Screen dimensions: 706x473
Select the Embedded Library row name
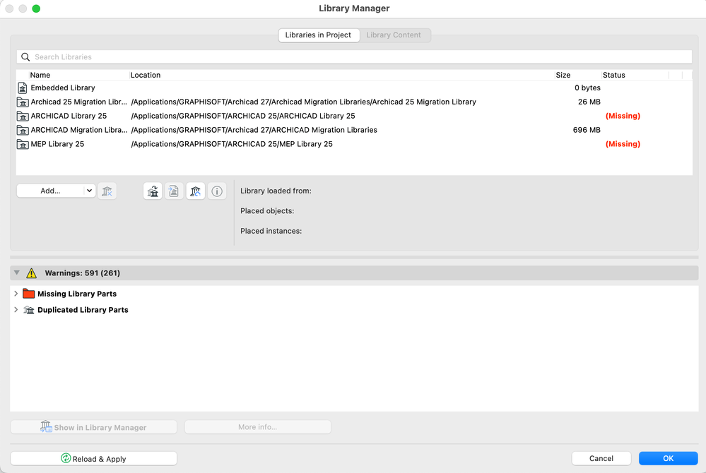tap(63, 88)
